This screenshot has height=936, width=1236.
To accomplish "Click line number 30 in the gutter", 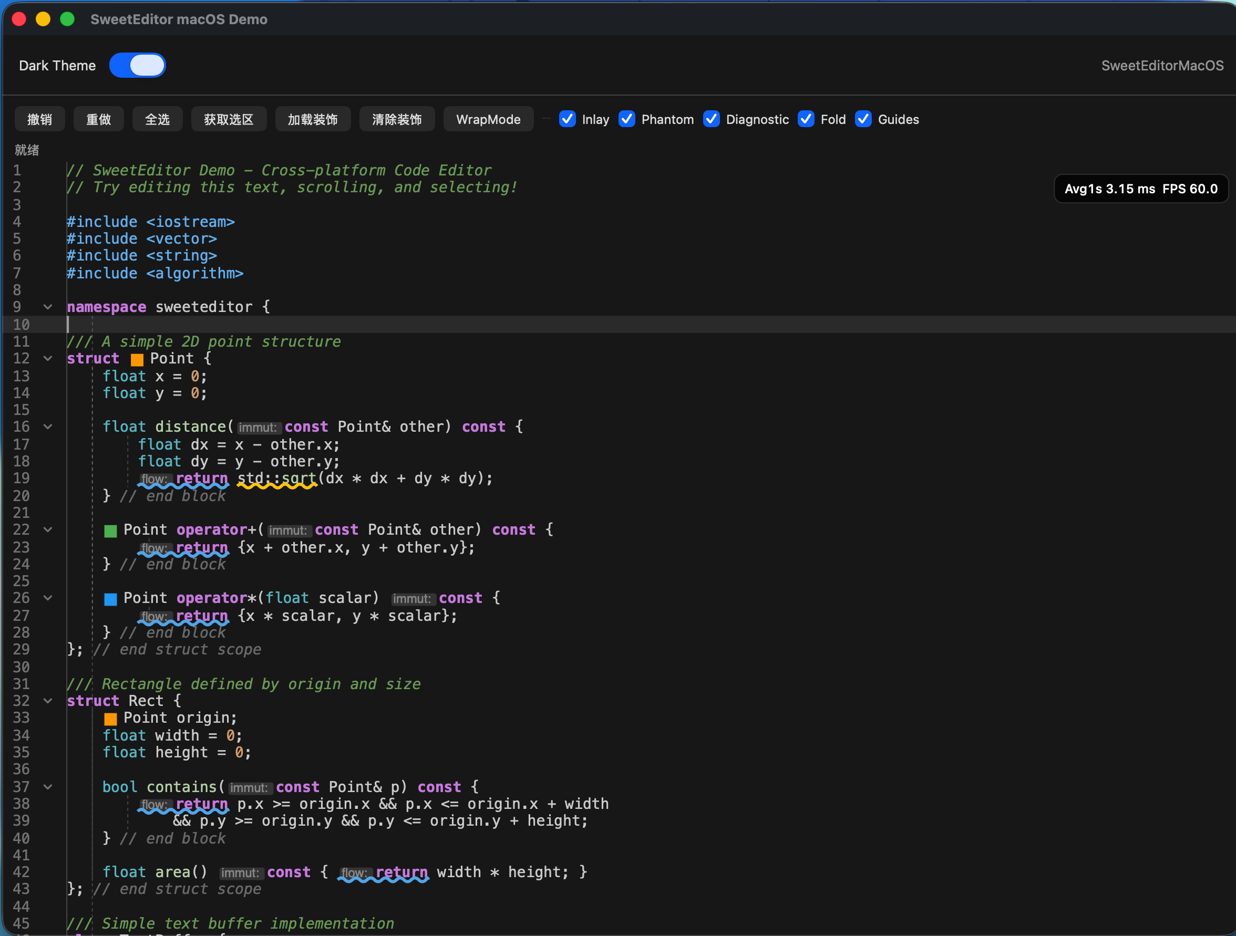I will pyautogui.click(x=21, y=668).
